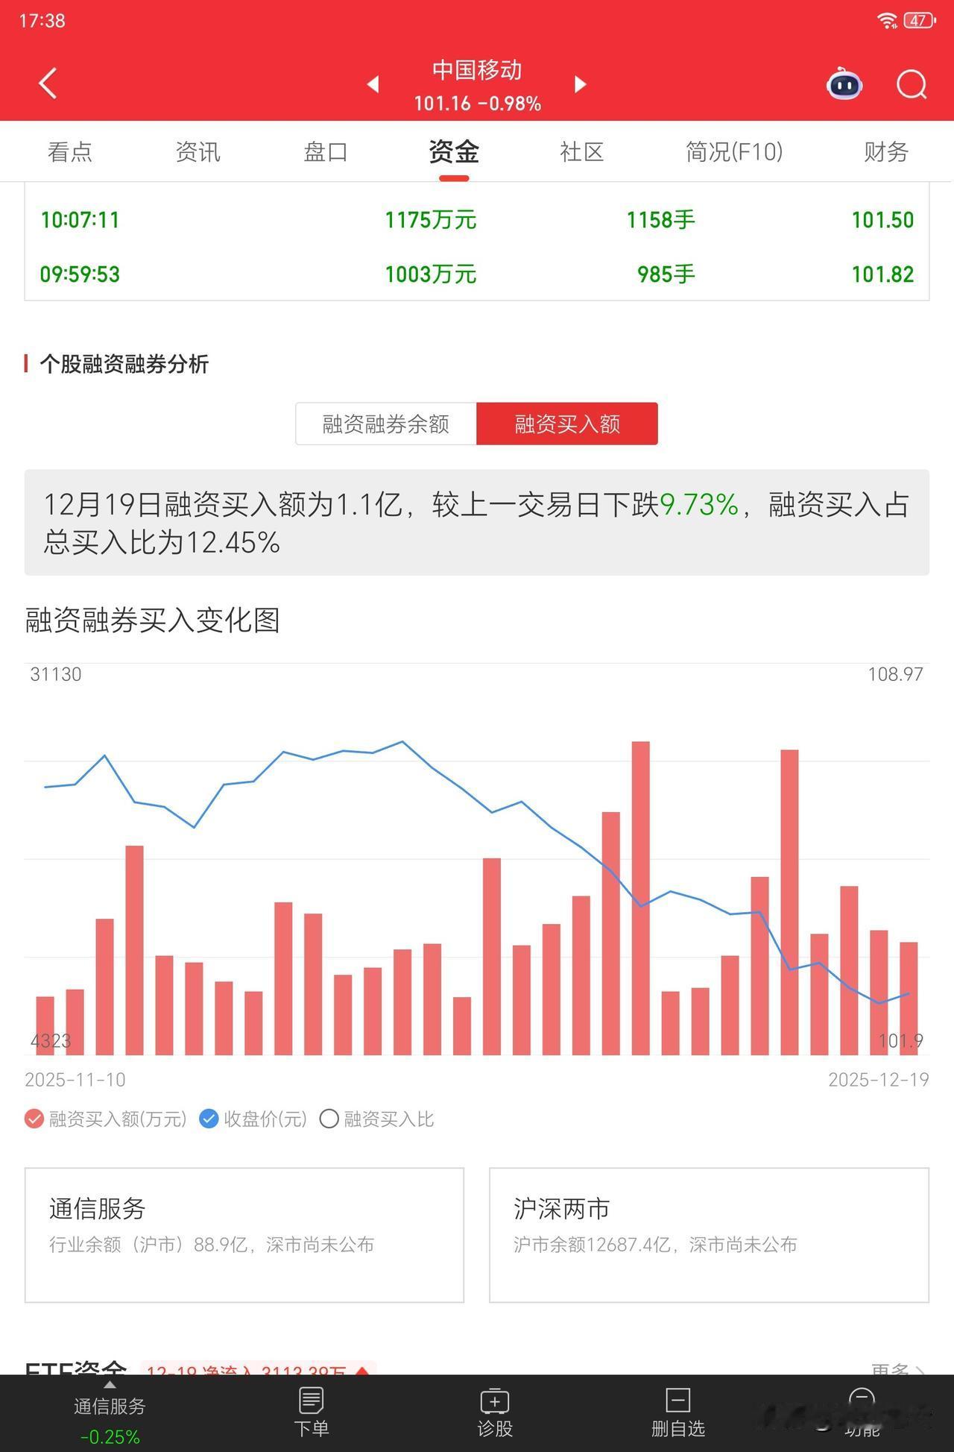Tap the 更多 link next to ETF资金
Viewport: 954px width, 1452px height.
click(898, 1369)
